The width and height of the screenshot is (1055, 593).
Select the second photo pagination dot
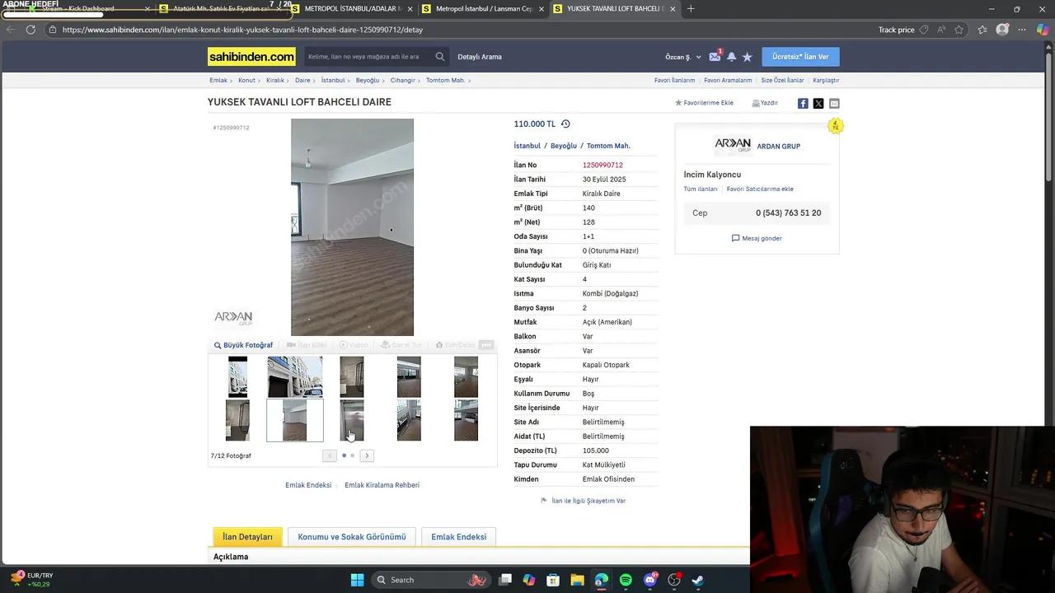pyautogui.click(x=353, y=455)
